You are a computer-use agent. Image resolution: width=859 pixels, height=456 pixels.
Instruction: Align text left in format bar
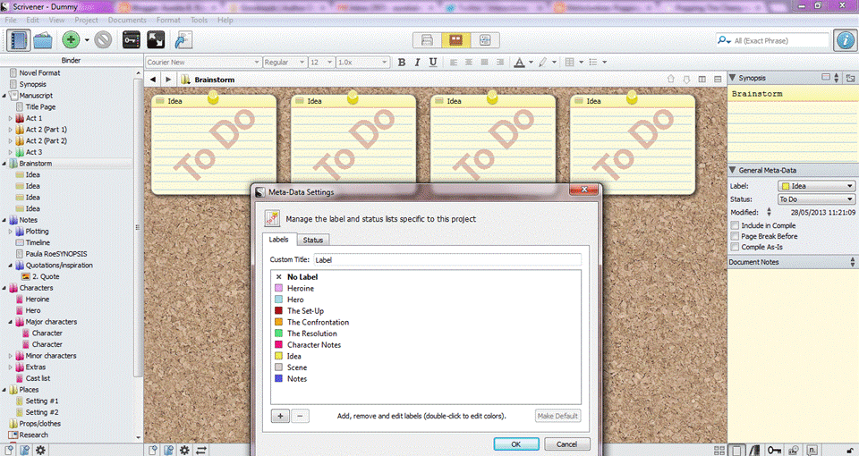coord(454,62)
